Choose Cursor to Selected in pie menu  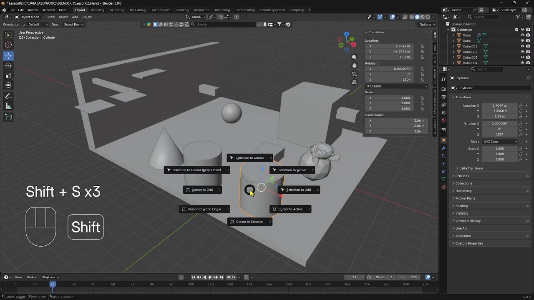[x=250, y=222]
